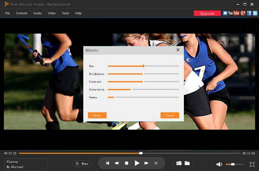Image resolution: width=259 pixels, height=171 pixels.
Task: Open the home page icon
Action: (225, 13)
